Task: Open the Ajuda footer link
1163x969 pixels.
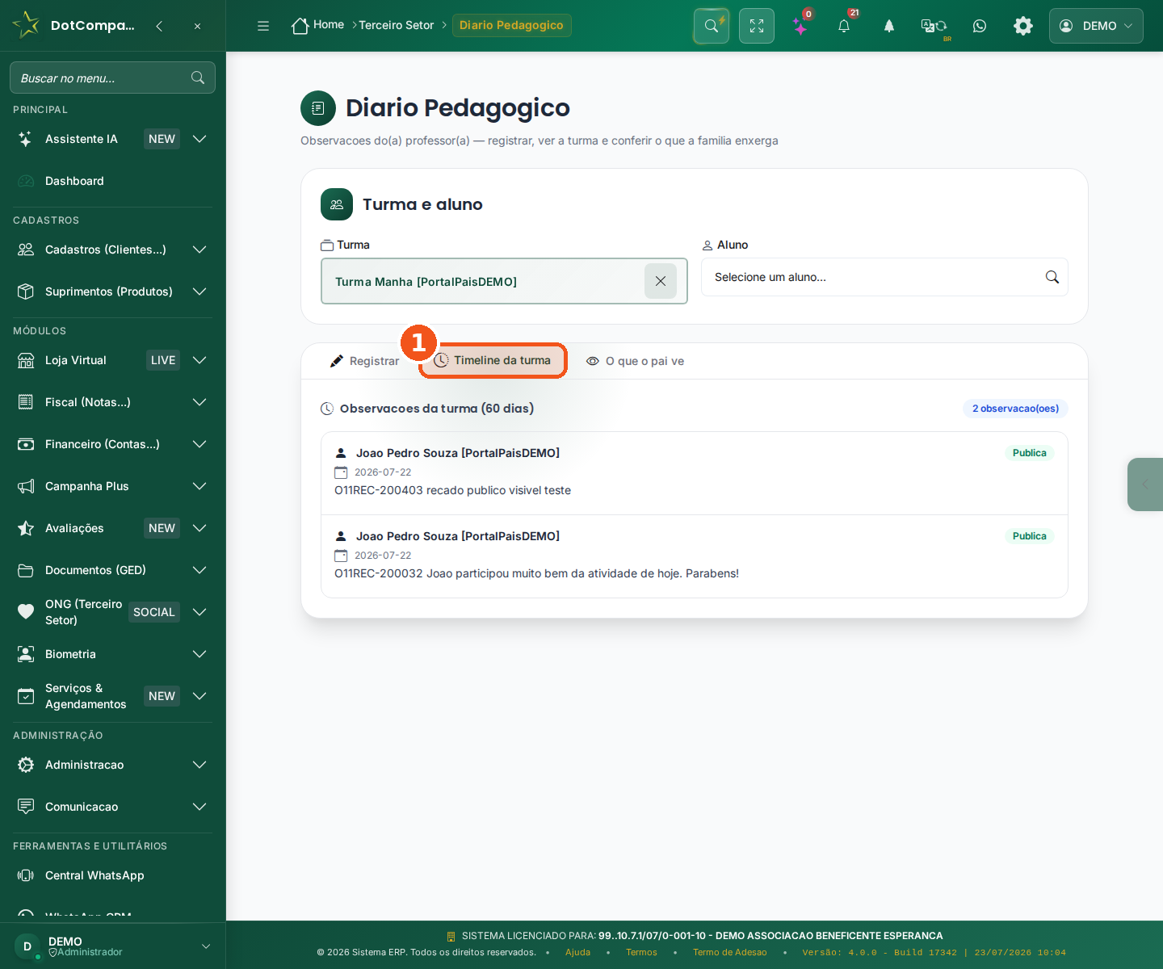Action: pyautogui.click(x=577, y=953)
